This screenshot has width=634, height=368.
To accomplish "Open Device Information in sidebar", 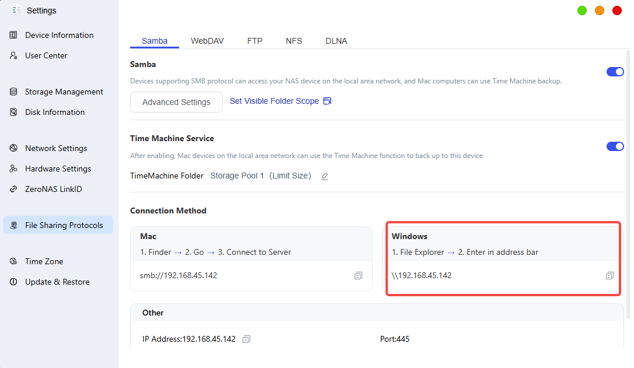I will (58, 35).
